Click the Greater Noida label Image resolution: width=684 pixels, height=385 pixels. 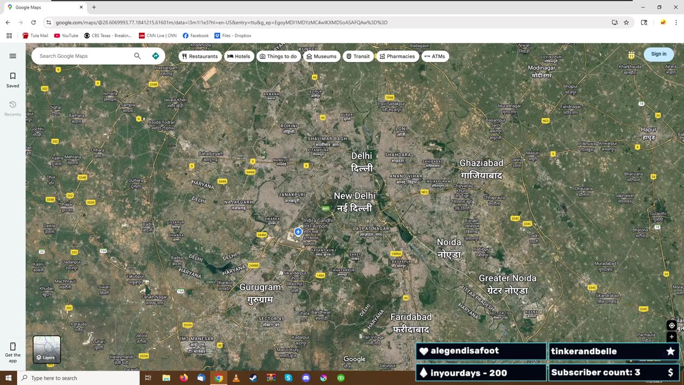(x=508, y=284)
